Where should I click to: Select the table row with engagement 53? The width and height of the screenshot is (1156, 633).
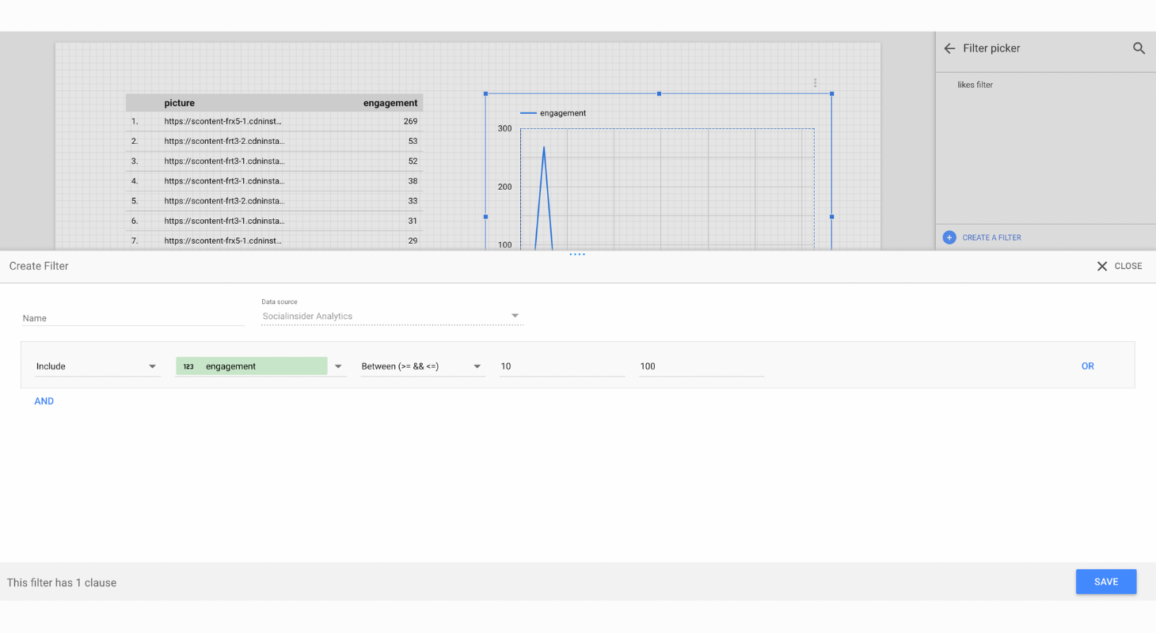tap(274, 142)
